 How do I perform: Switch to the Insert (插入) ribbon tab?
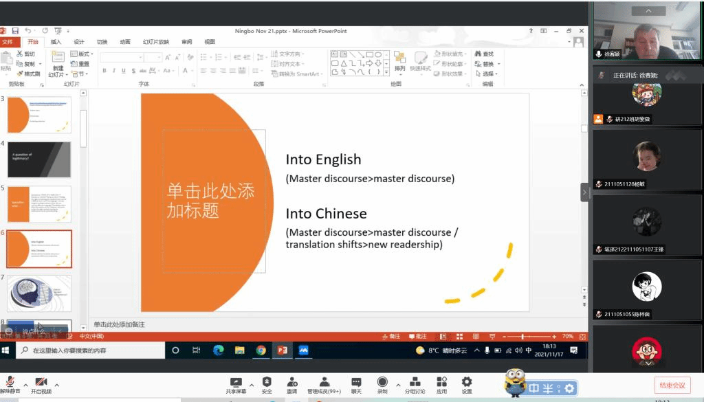56,42
